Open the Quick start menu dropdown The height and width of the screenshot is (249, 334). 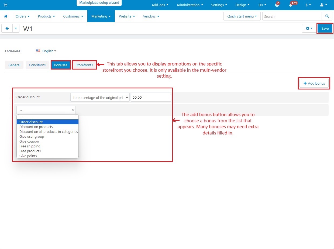[x=242, y=16]
